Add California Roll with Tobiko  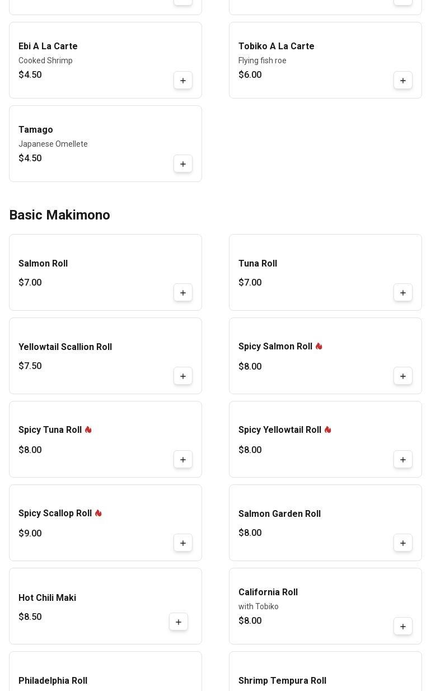403,627
